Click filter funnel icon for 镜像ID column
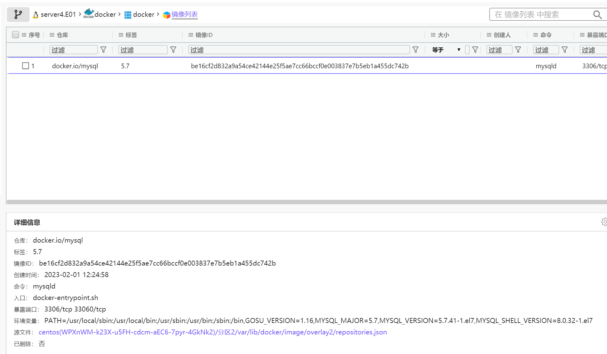The image size is (607, 354). click(x=415, y=50)
